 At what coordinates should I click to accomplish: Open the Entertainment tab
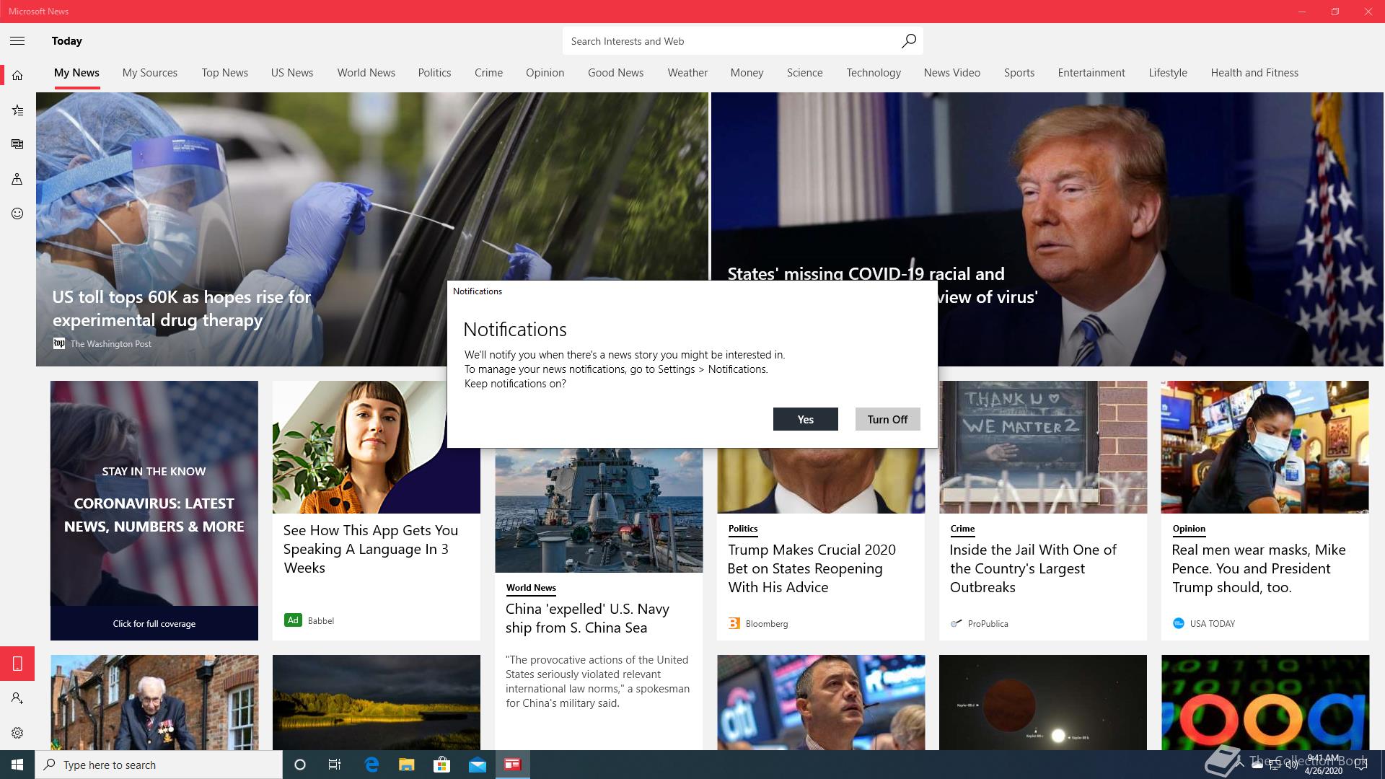(1091, 73)
